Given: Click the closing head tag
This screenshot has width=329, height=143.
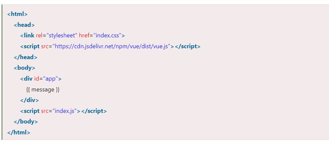Looking at the screenshot, I should pyautogui.click(x=25, y=57).
